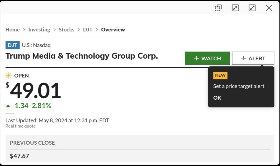
Task: Click the Set a price target alert text
Action: tap(239, 86)
